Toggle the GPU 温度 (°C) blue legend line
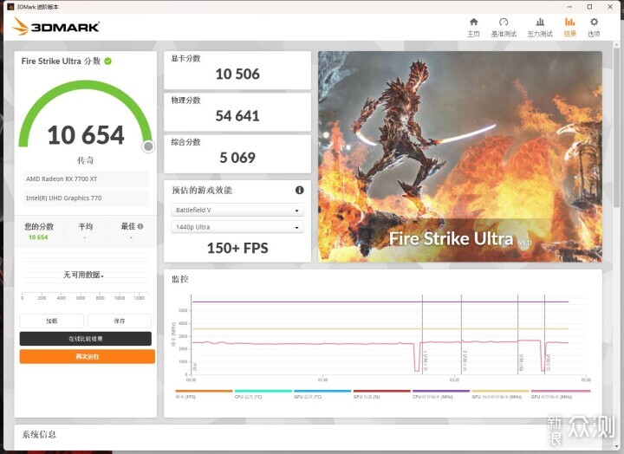Screen dimensions: 624x454 coord(322,391)
